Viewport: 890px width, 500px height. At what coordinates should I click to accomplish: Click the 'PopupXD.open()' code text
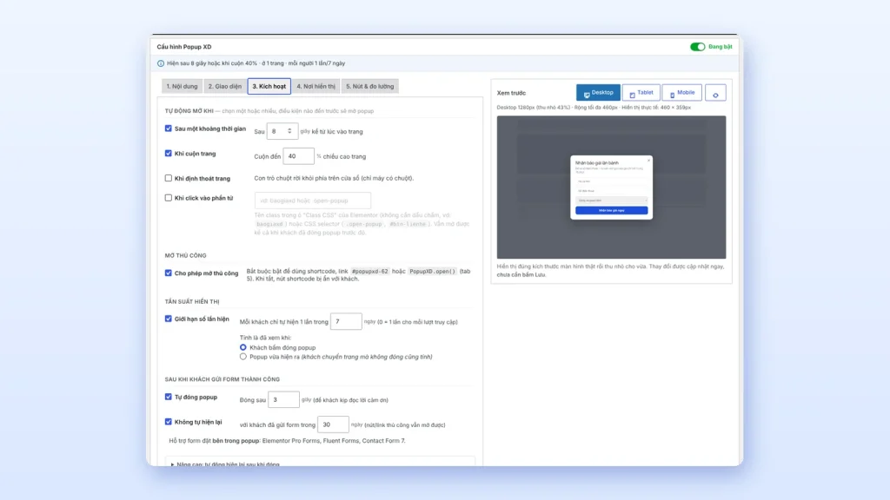tap(433, 272)
